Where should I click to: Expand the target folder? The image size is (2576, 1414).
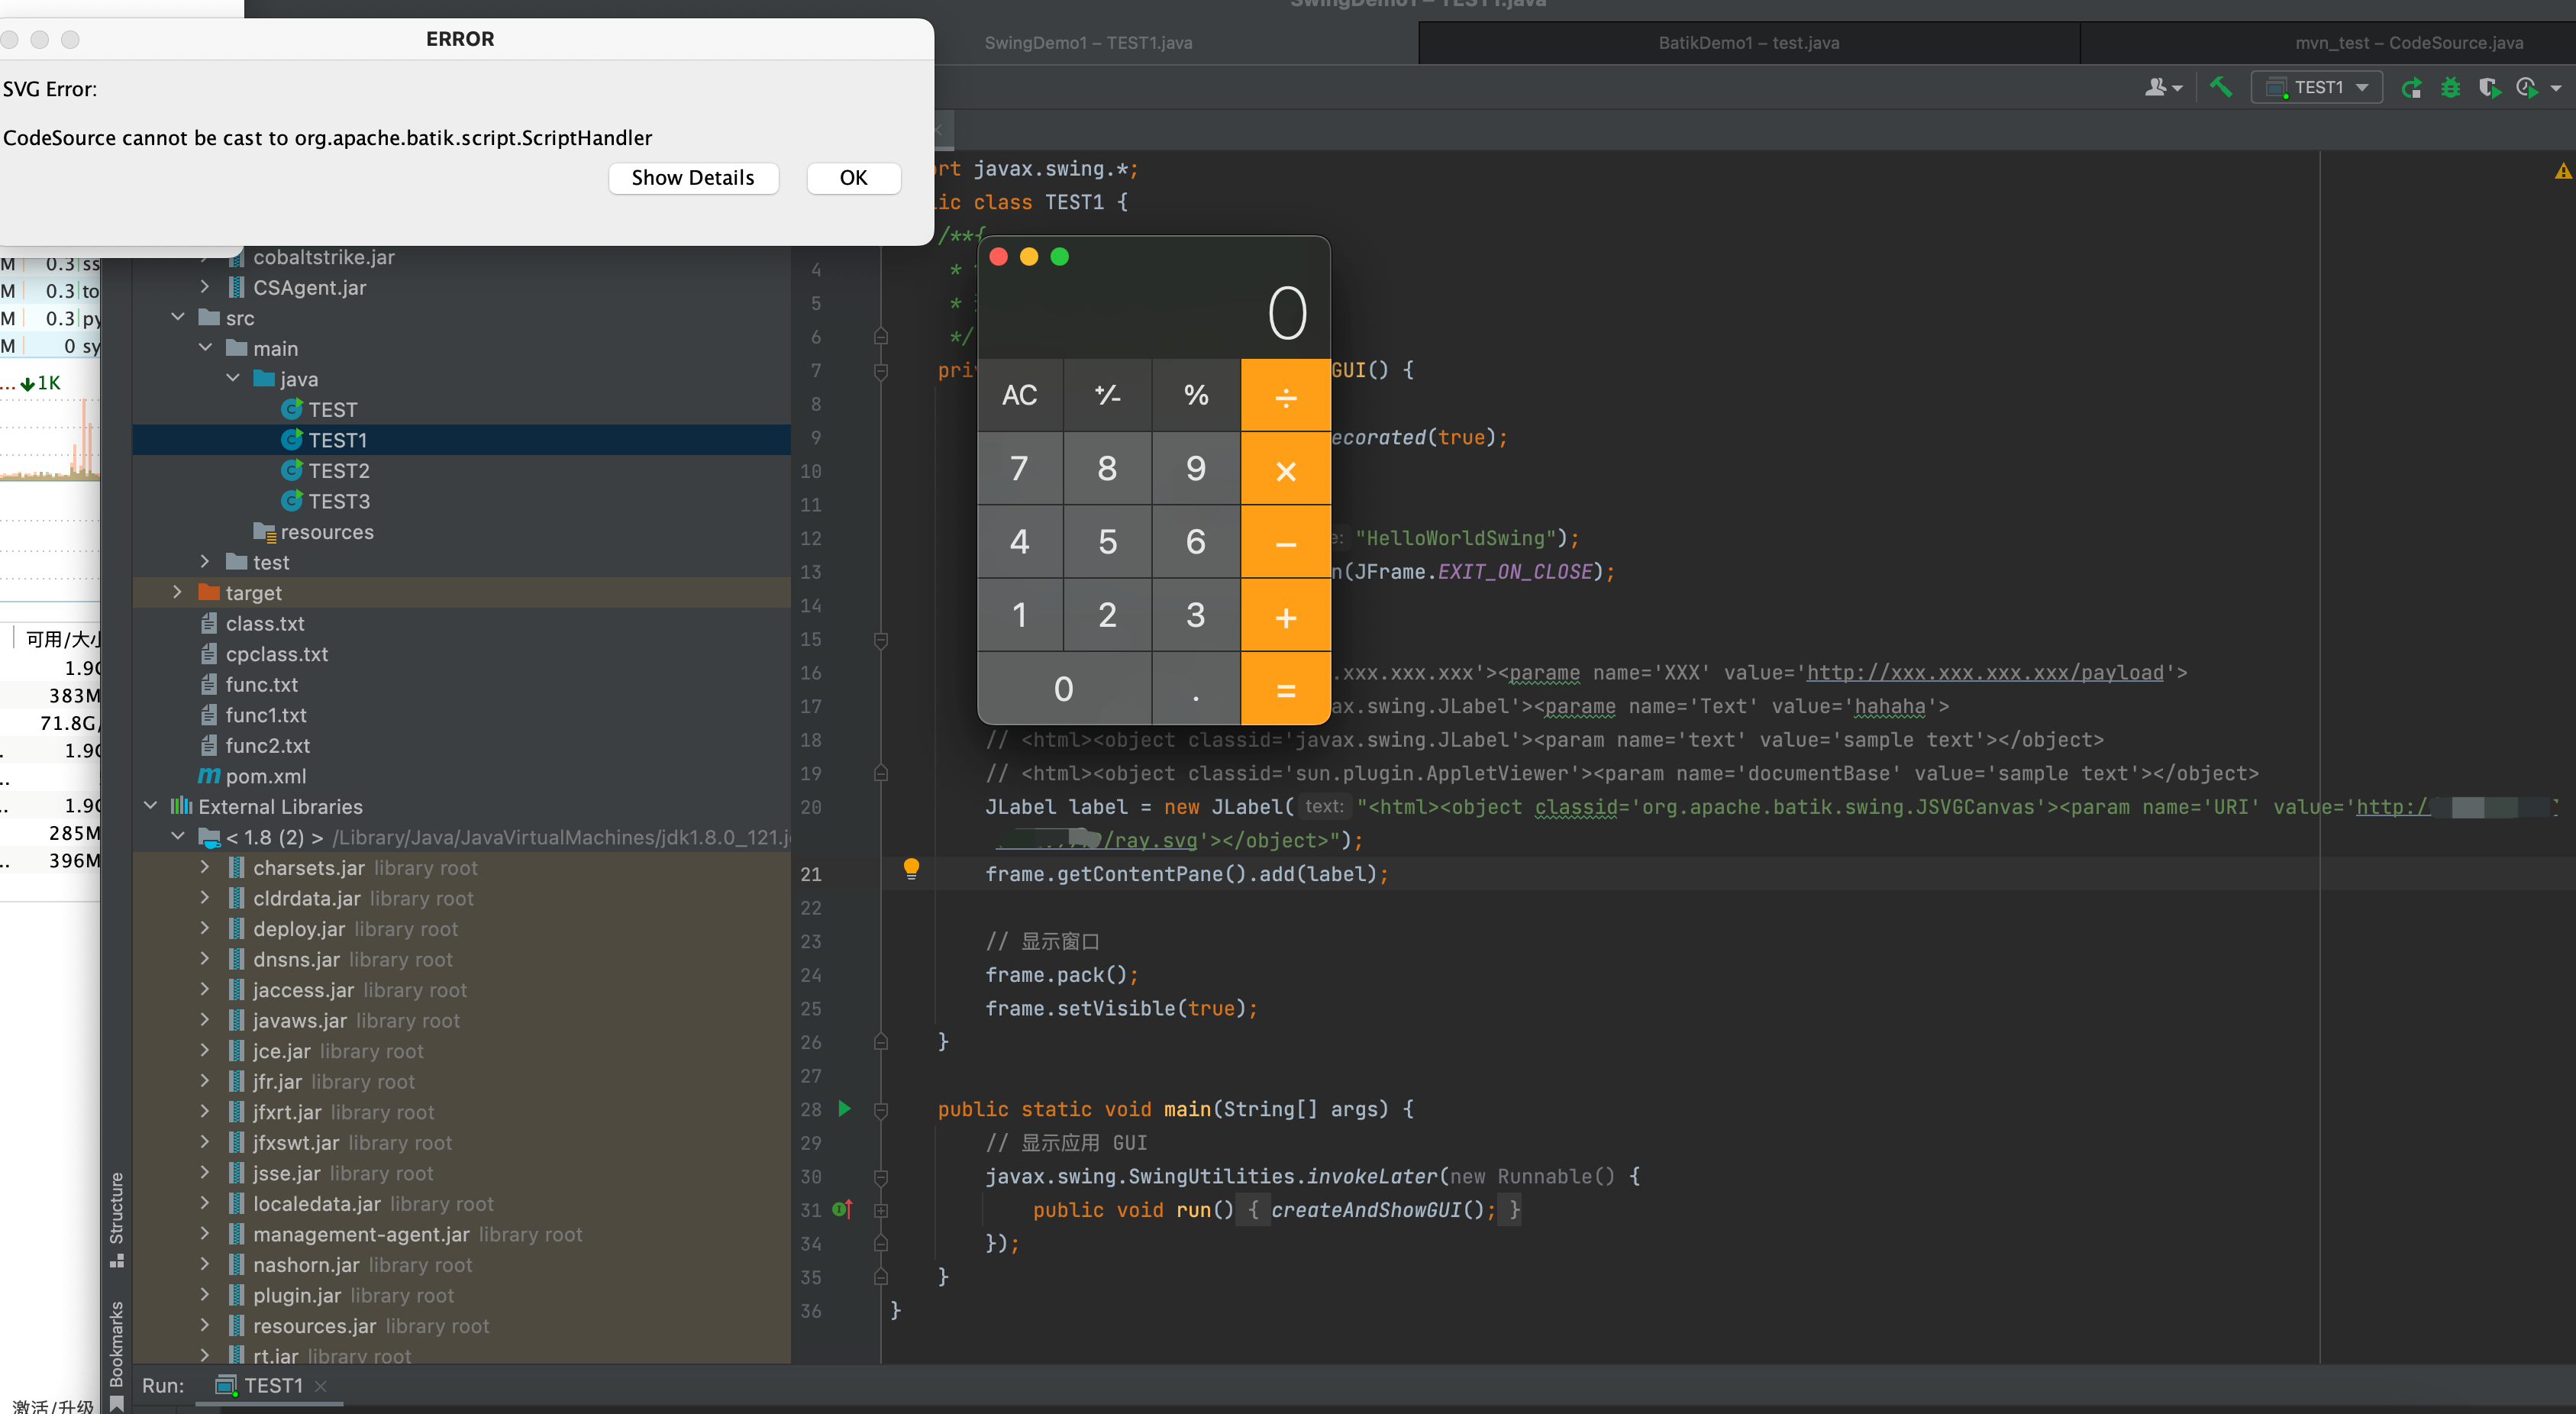(x=177, y=592)
